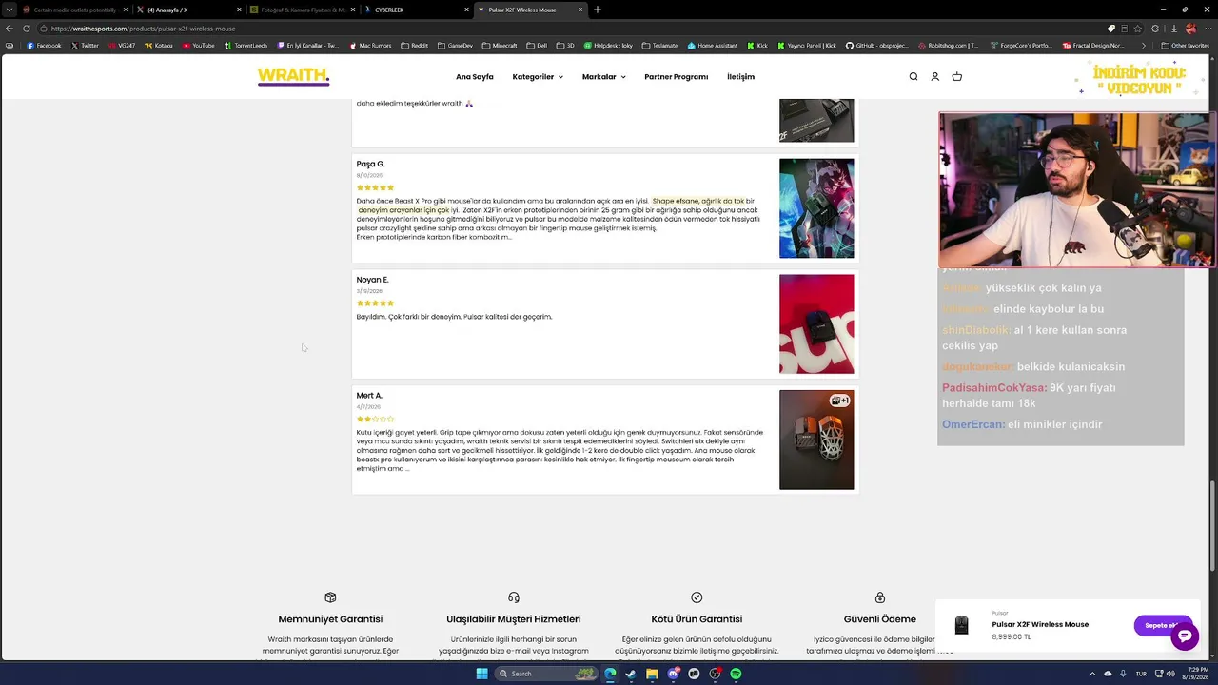The height and width of the screenshot is (685, 1218).
Task: Switch to the Certain media outlets tab
Action: point(74,10)
